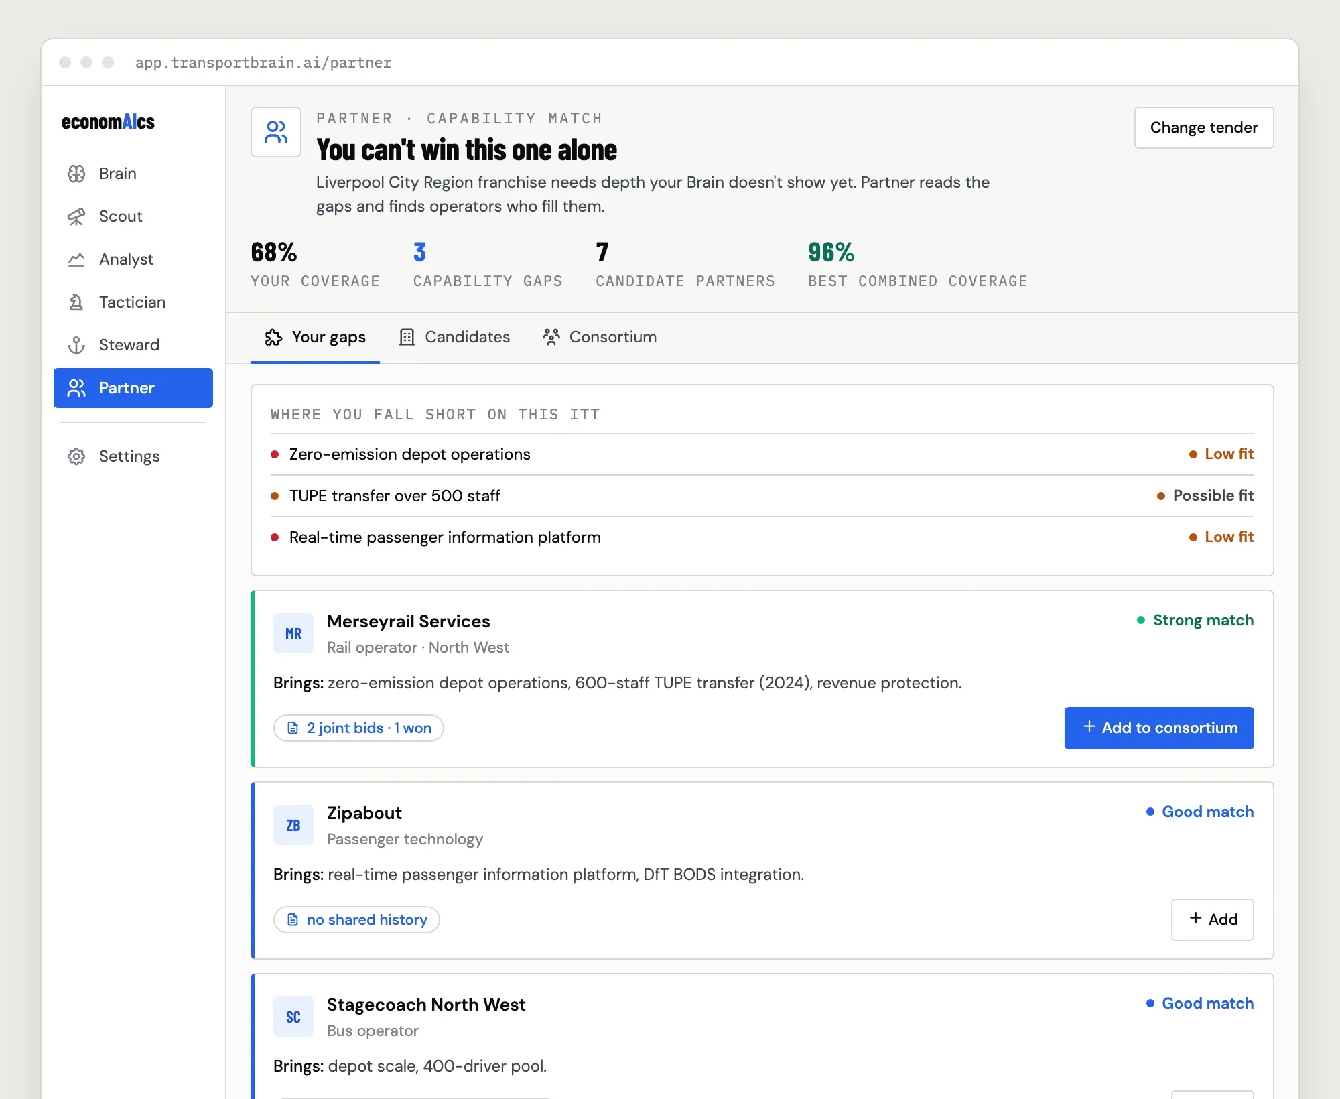Click the puzzle icon on Your gaps tab
The image size is (1340, 1099).
pyautogui.click(x=273, y=337)
